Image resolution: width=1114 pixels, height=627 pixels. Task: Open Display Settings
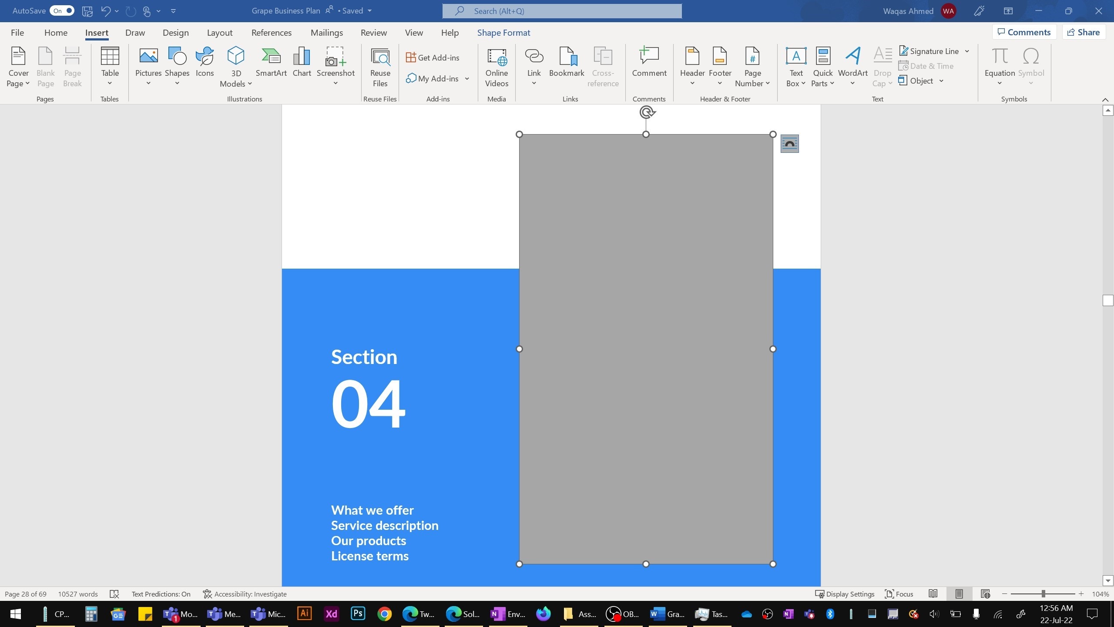[845, 594]
